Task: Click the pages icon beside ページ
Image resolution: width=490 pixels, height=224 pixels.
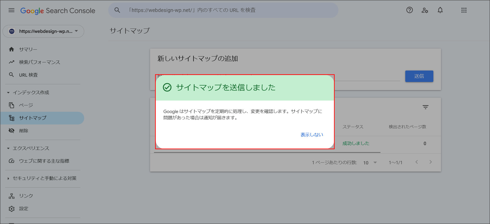Action: pyautogui.click(x=11, y=105)
